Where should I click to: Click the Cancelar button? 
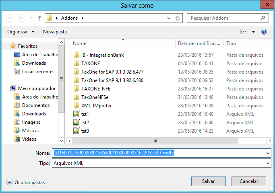(x=249, y=181)
